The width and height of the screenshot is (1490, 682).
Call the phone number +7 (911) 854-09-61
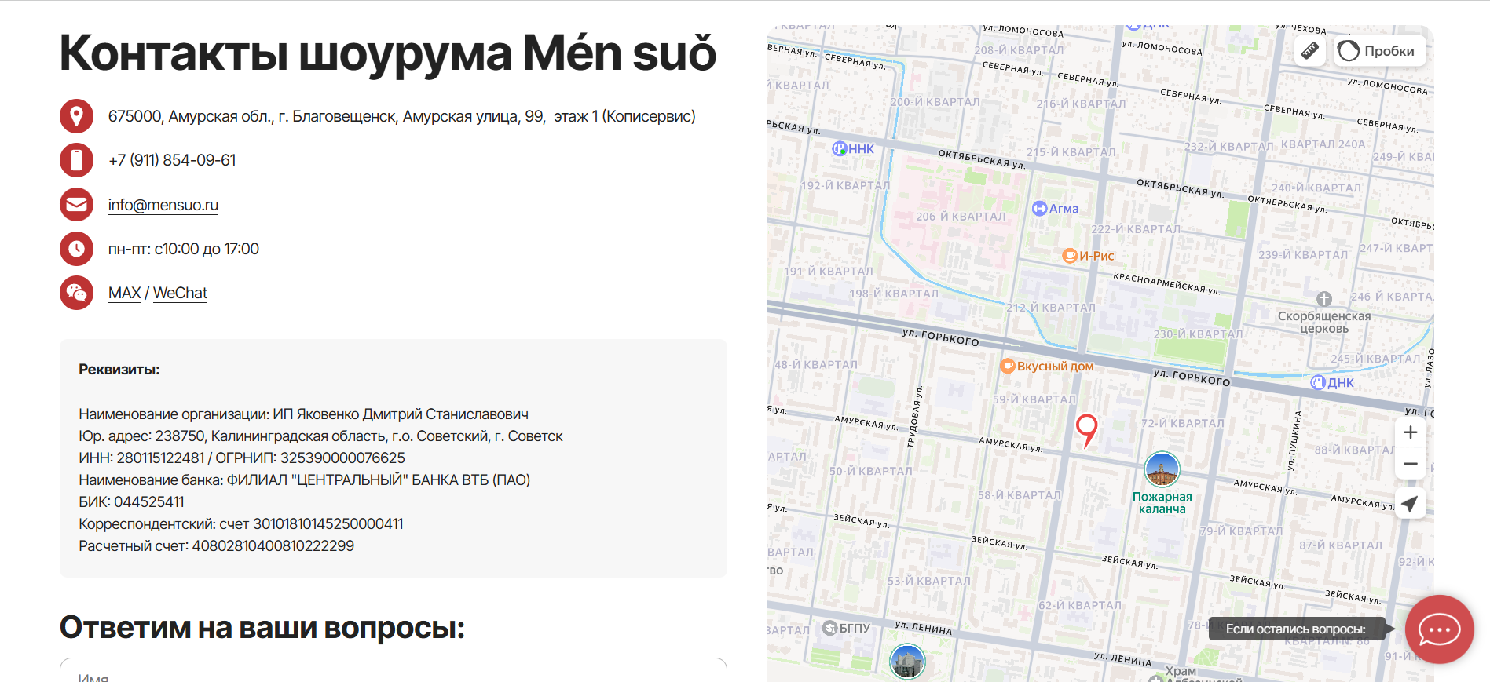pos(172,160)
